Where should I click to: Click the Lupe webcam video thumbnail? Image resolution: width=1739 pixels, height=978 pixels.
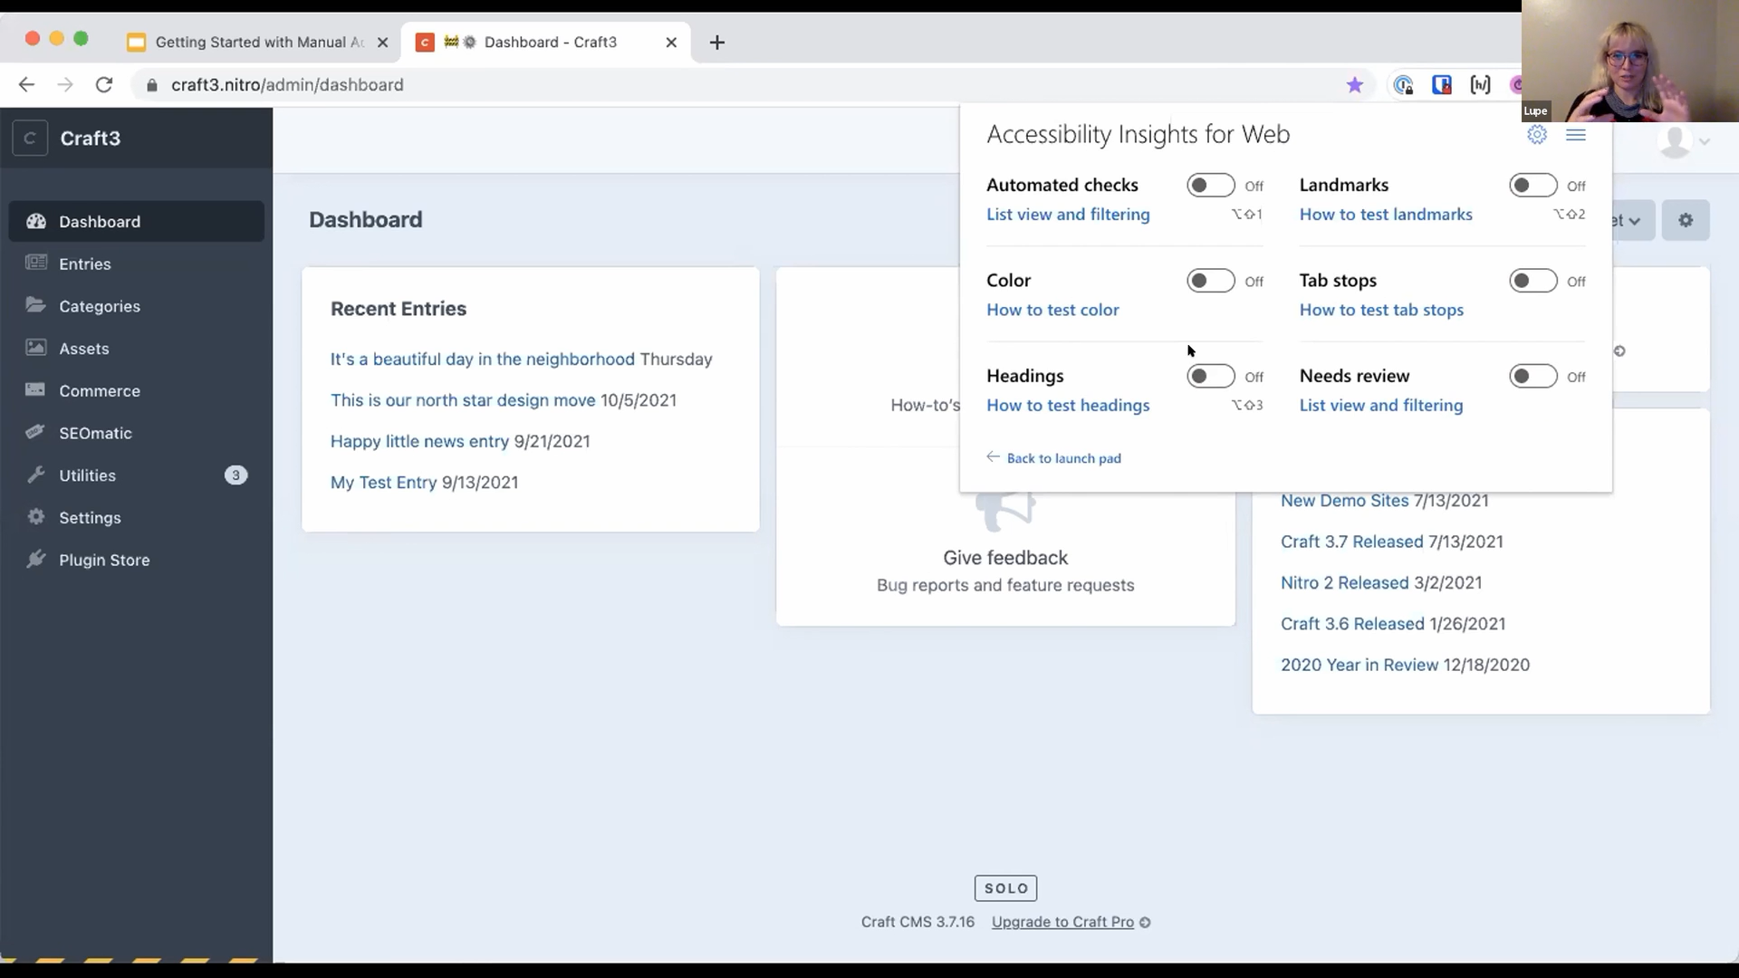(x=1630, y=61)
